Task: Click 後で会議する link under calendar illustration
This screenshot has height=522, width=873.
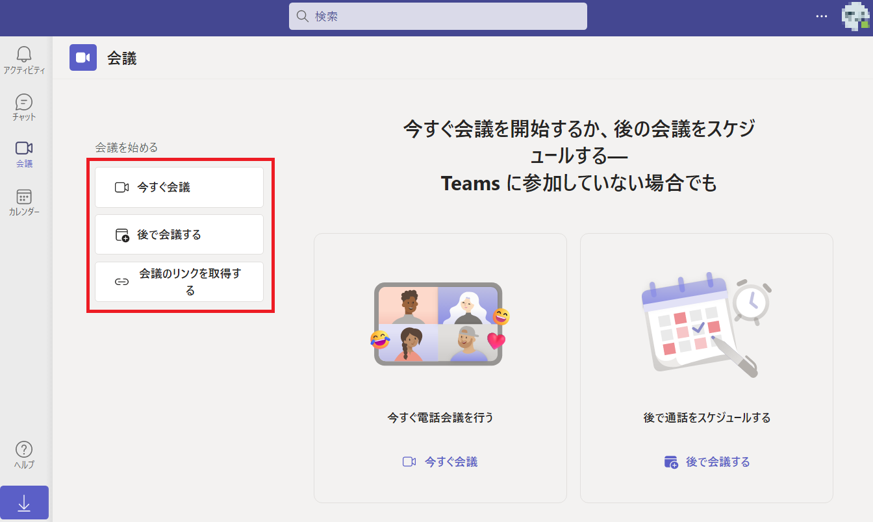Action: point(707,462)
